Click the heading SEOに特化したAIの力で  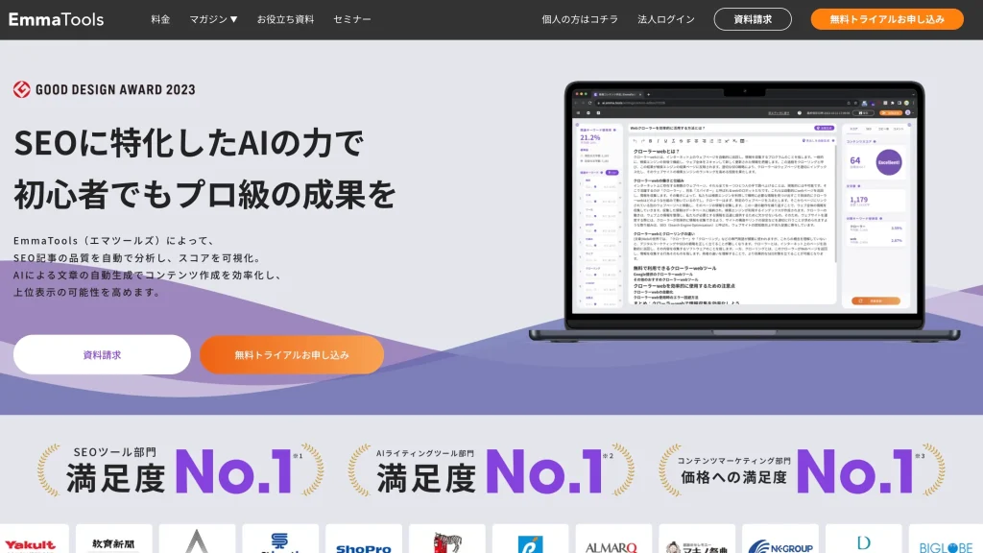pyautogui.click(x=189, y=142)
